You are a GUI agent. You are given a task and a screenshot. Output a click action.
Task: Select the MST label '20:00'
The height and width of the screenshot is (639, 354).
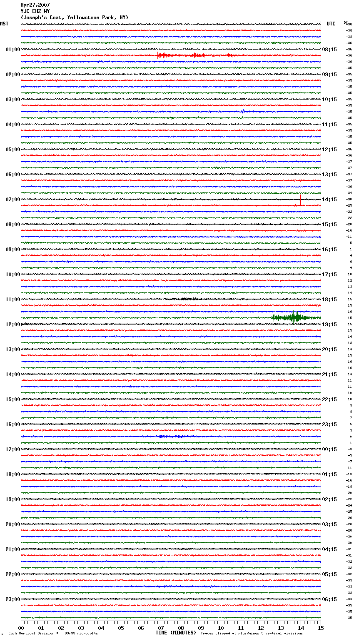pyautogui.click(x=13, y=524)
